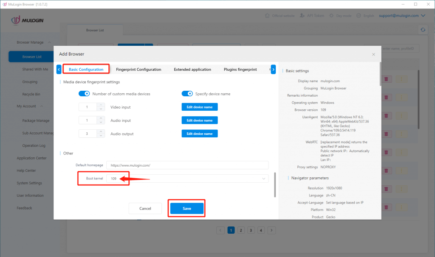Click the '1920x1080' resolution value
Image resolution: width=435 pixels, height=257 pixels.
(x=334, y=188)
